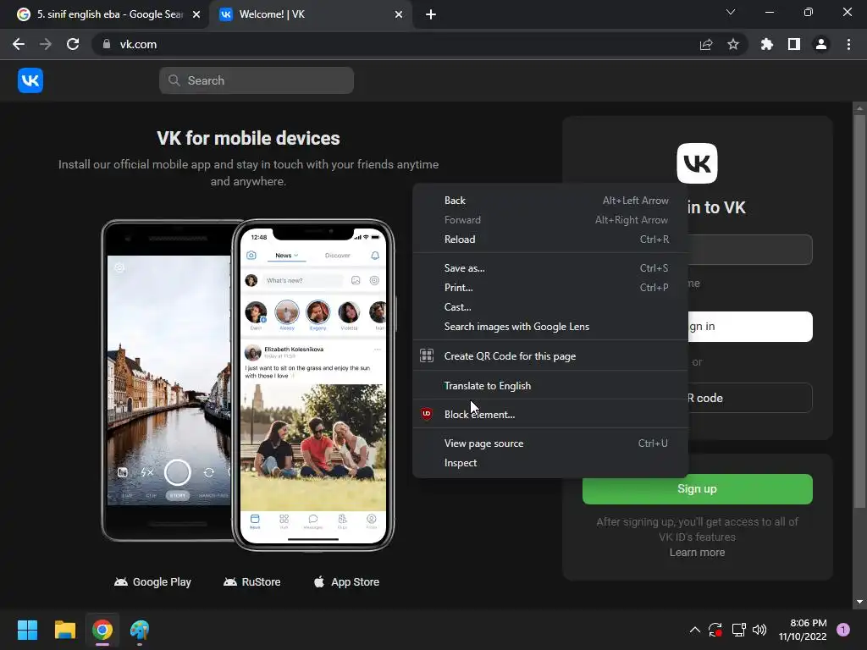Screen dimensions: 867x650
Task: Click the browser back arrow
Action: point(19,44)
